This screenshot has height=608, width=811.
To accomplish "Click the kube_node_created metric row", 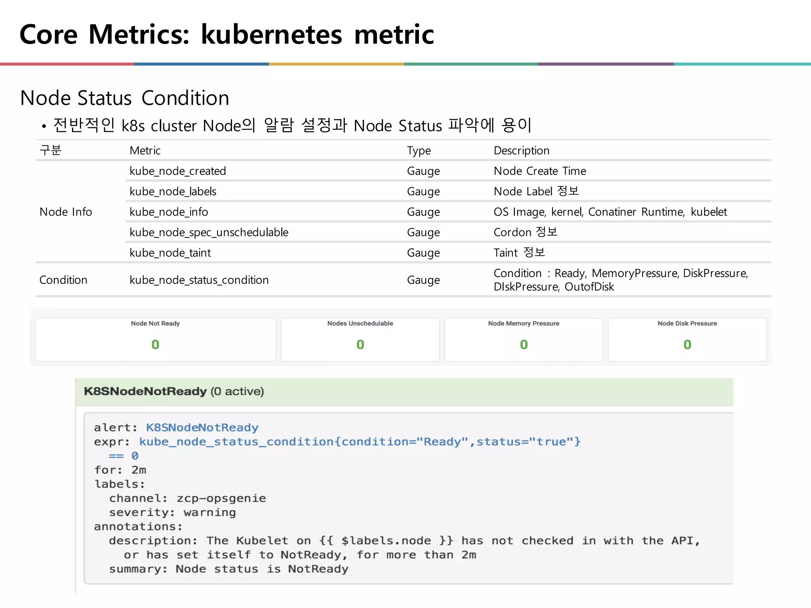I will click(178, 171).
